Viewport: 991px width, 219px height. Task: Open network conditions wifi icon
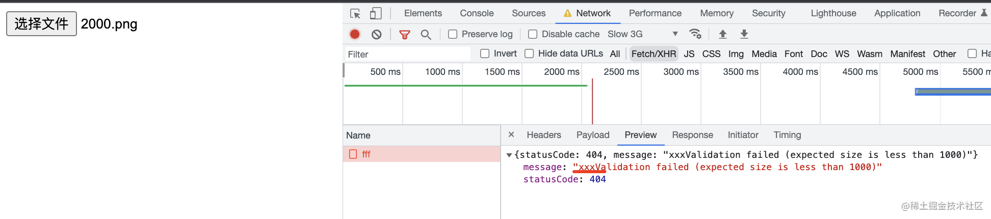[695, 34]
